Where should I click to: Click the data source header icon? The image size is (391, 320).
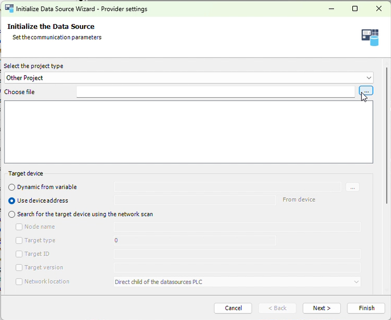tap(370, 38)
